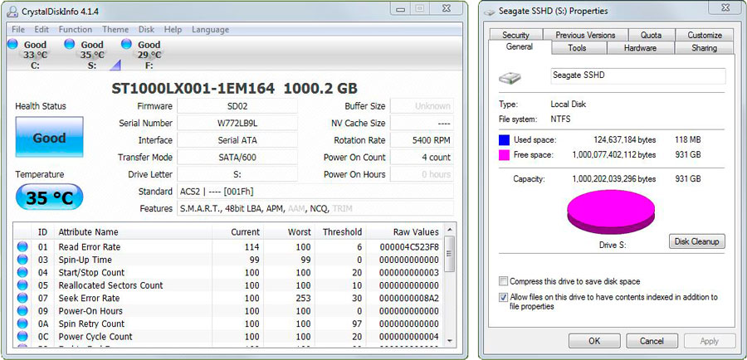Switch to the Previous Versions tab
Screen dimensions: 747x360
[x=585, y=35]
